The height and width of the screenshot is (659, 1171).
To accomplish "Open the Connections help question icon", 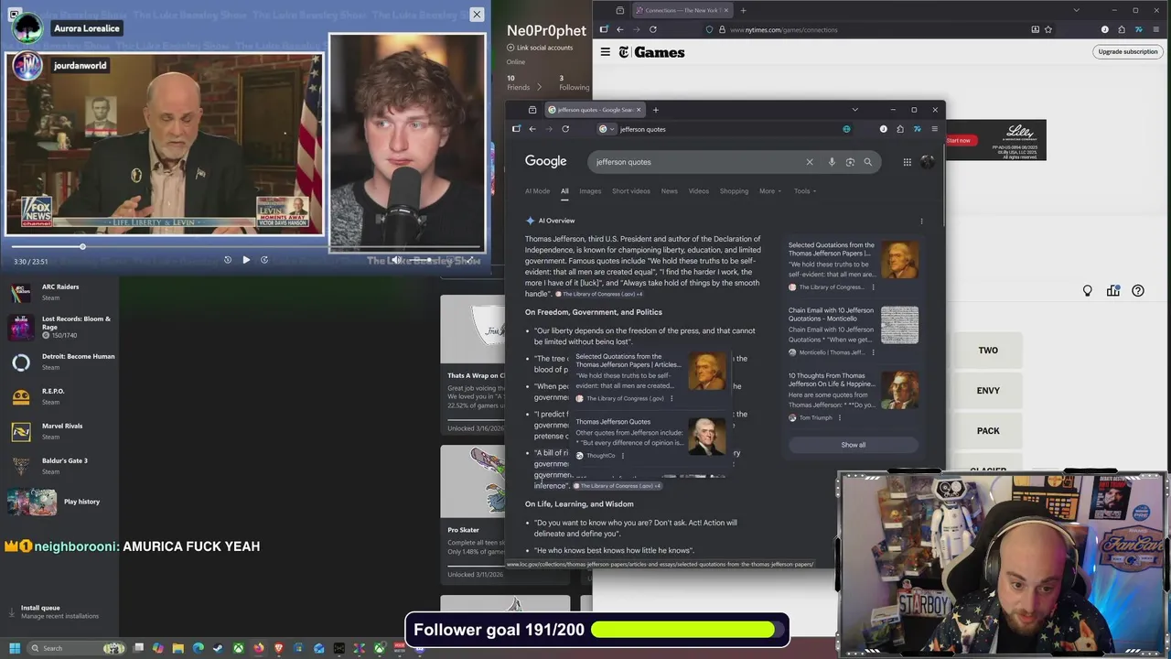I will [x=1138, y=291].
